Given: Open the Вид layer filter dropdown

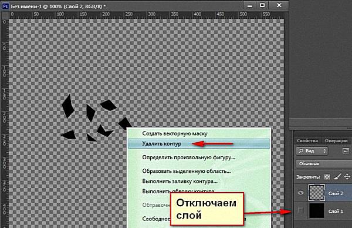Looking at the screenshot, I should tap(312, 151).
